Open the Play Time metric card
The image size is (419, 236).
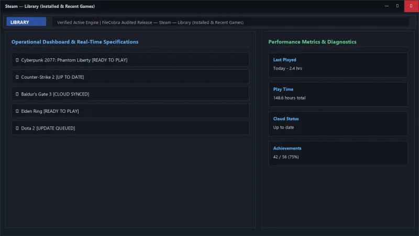[x=338, y=94]
